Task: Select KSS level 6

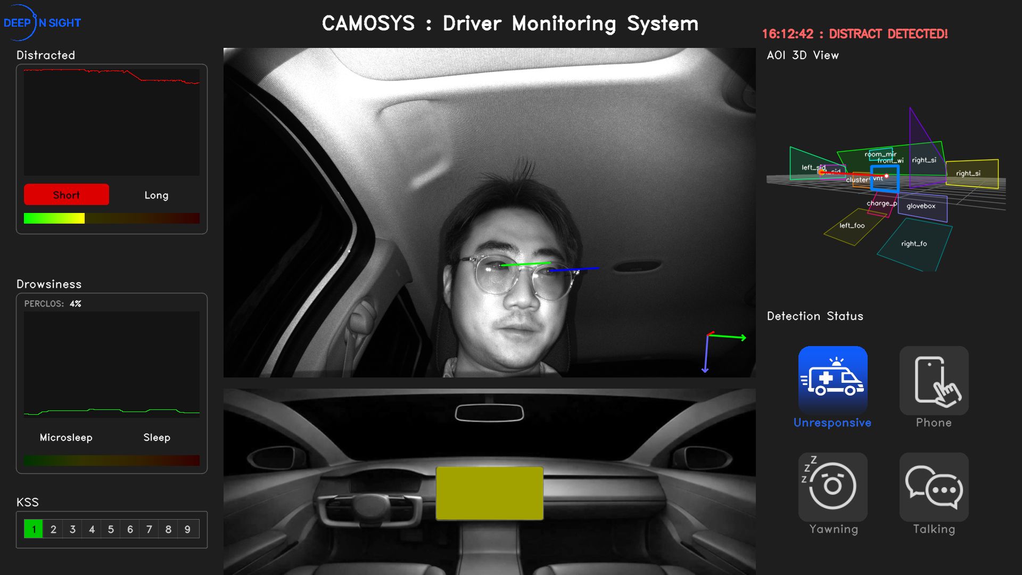Action: click(x=130, y=529)
